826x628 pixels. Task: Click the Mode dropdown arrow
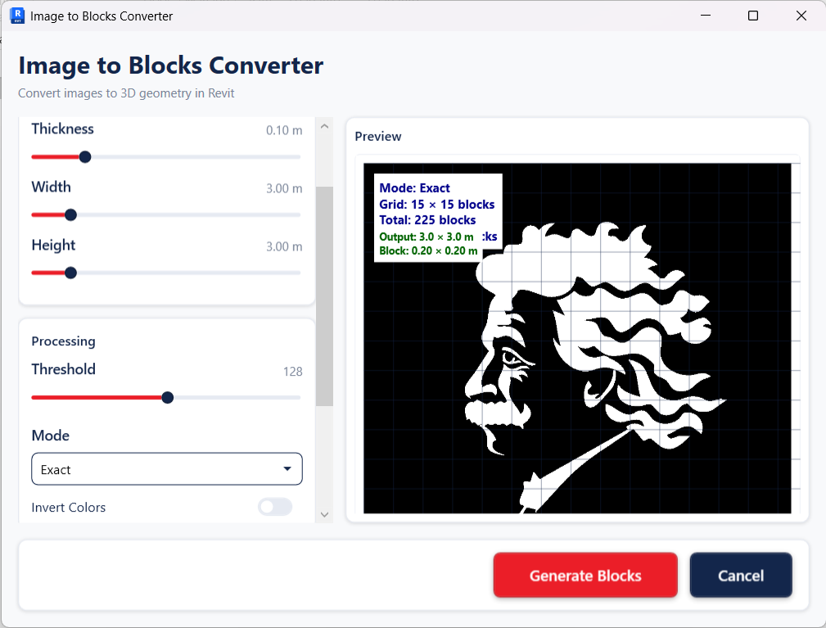click(x=287, y=468)
